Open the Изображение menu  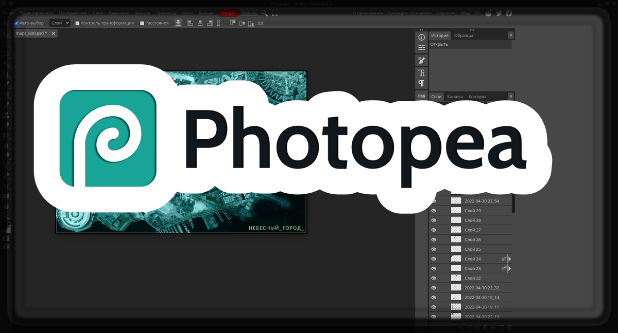pos(73,12)
